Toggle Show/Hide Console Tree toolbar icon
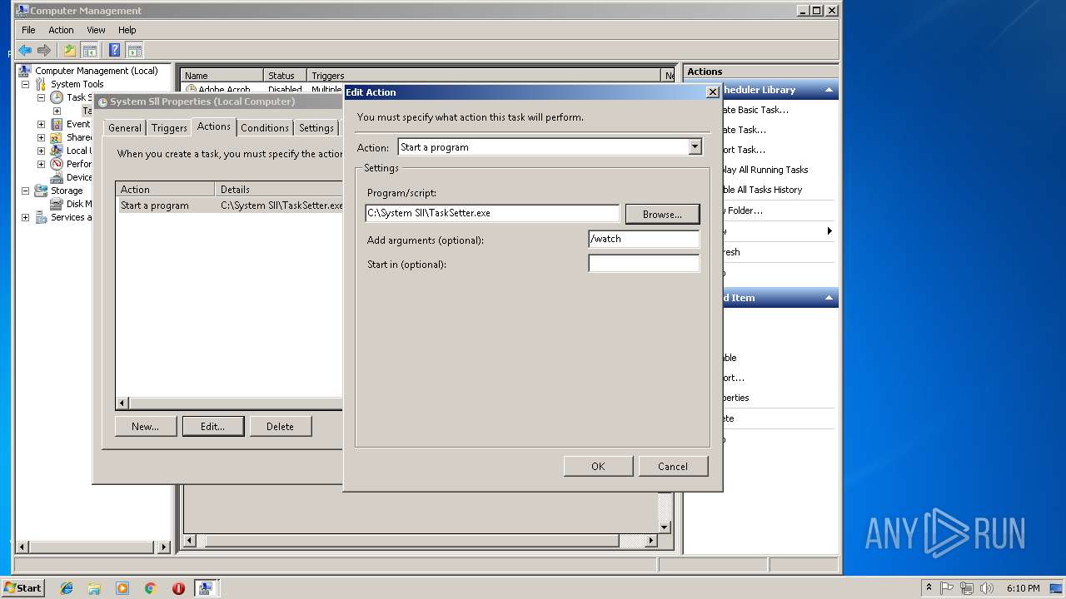 89,51
